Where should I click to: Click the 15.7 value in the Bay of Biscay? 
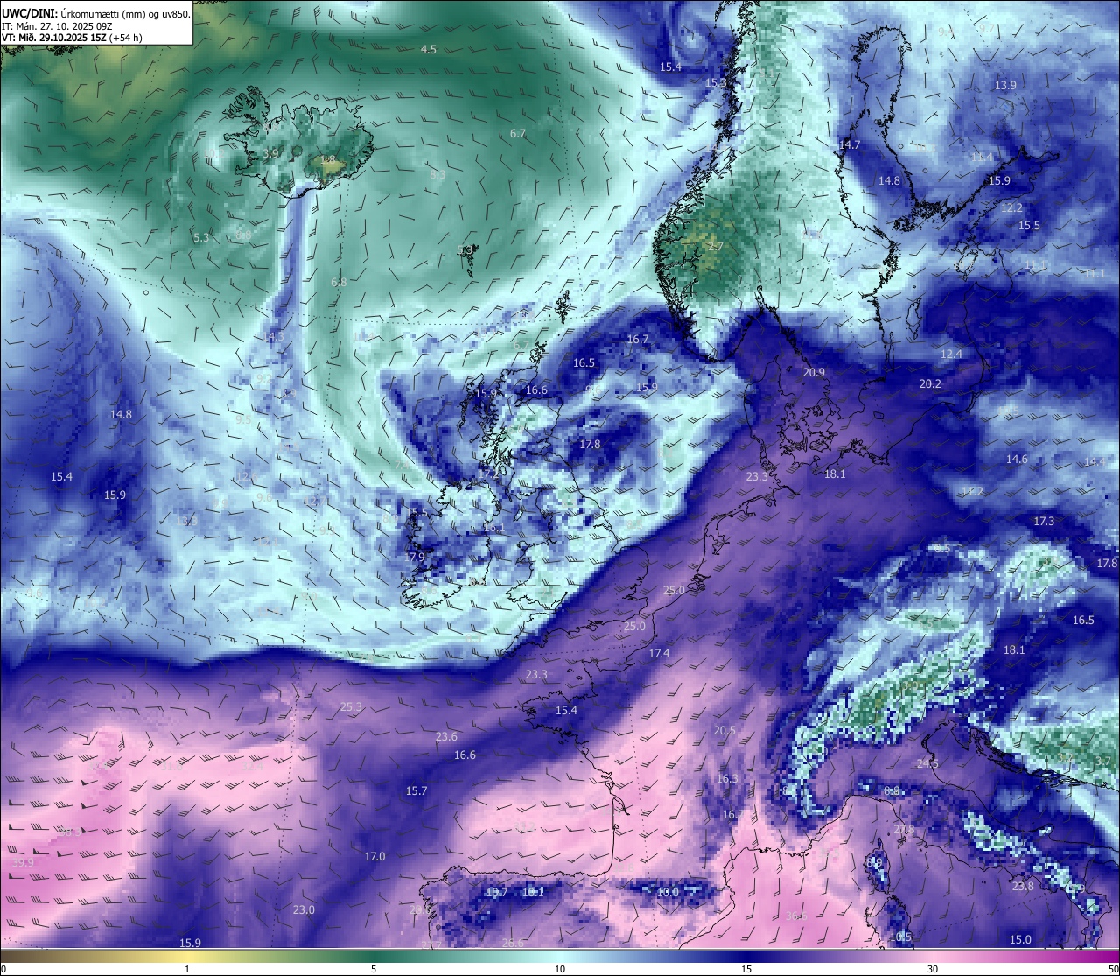[416, 791]
